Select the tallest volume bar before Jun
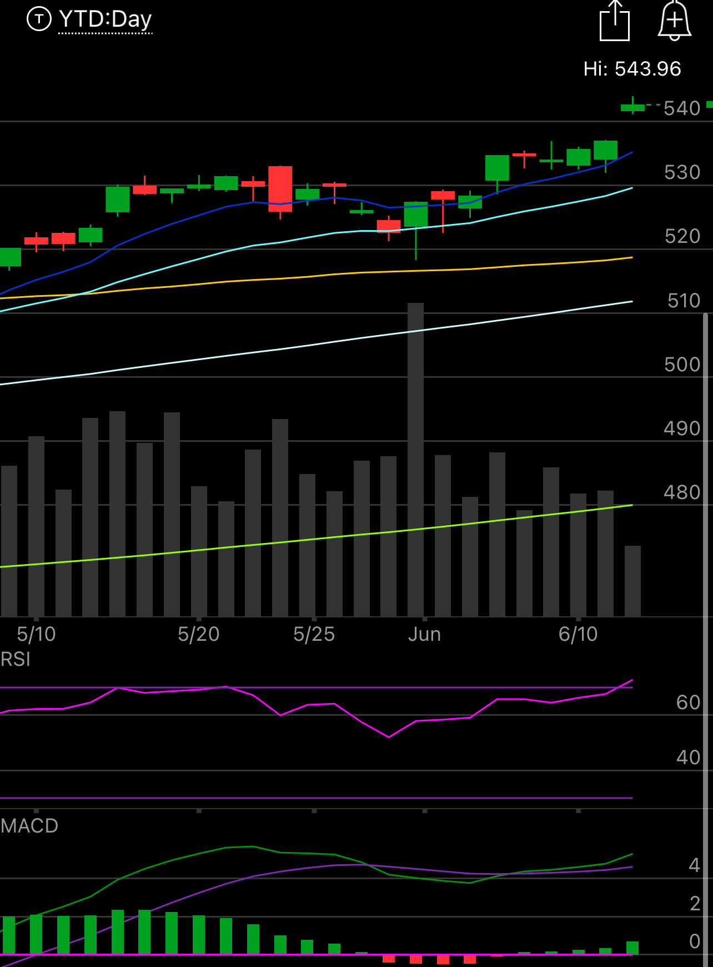The height and width of the screenshot is (967, 713). (x=416, y=460)
